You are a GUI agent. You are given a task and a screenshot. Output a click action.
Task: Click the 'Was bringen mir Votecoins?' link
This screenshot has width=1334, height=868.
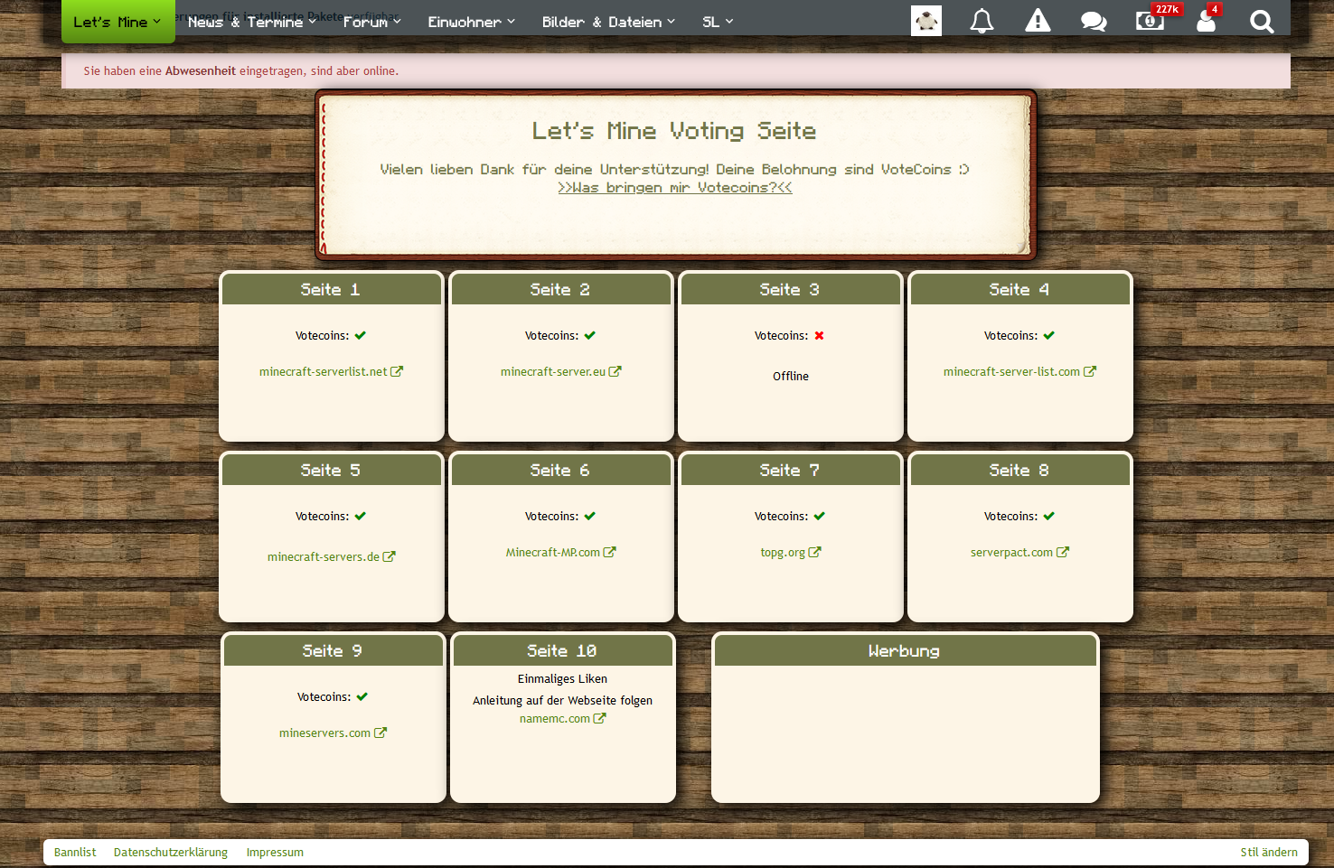pyautogui.click(x=674, y=188)
